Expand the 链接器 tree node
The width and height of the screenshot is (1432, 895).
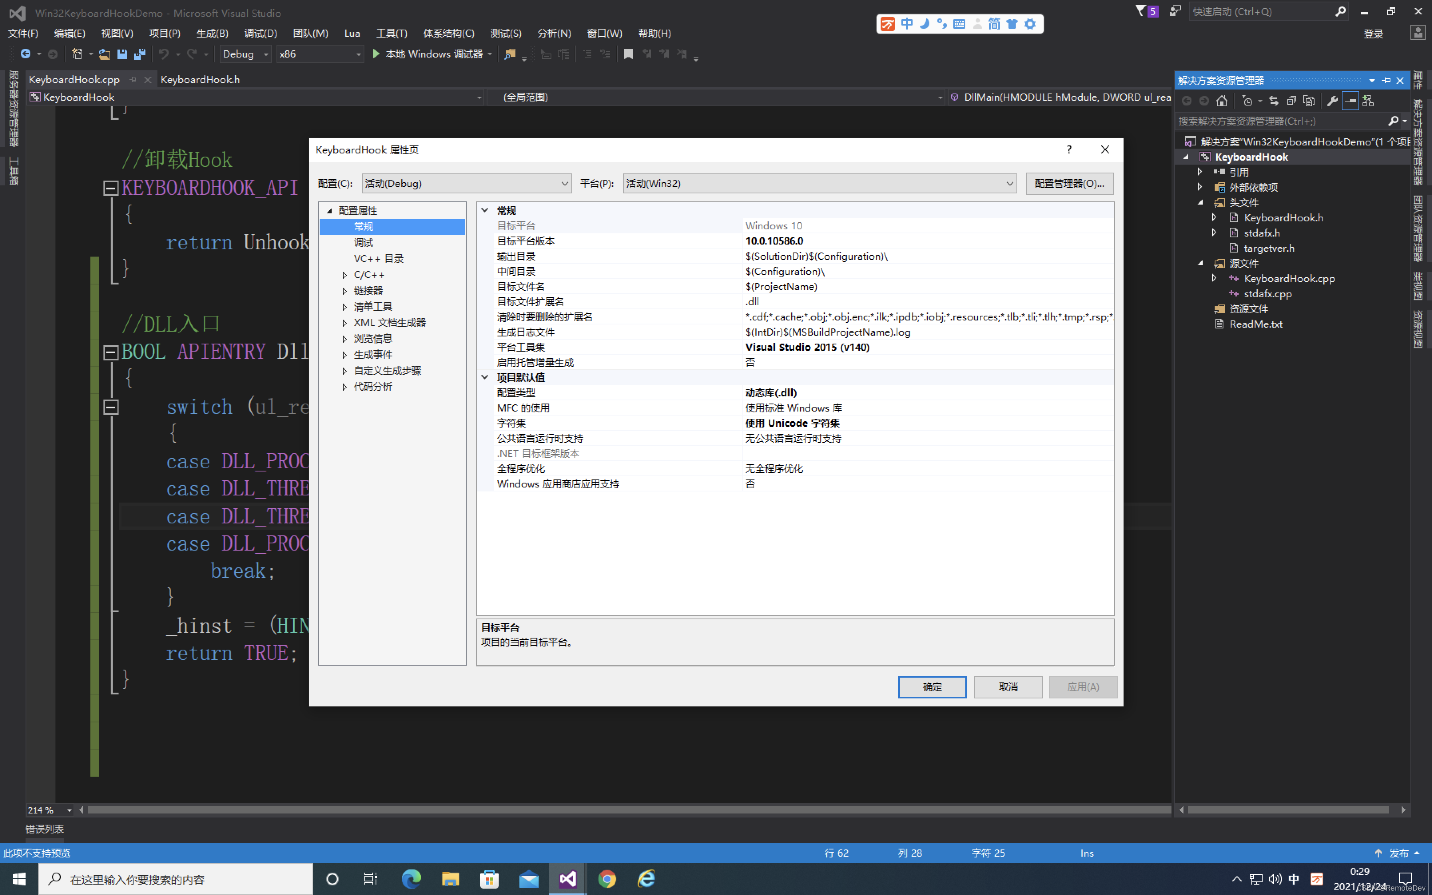coord(344,290)
